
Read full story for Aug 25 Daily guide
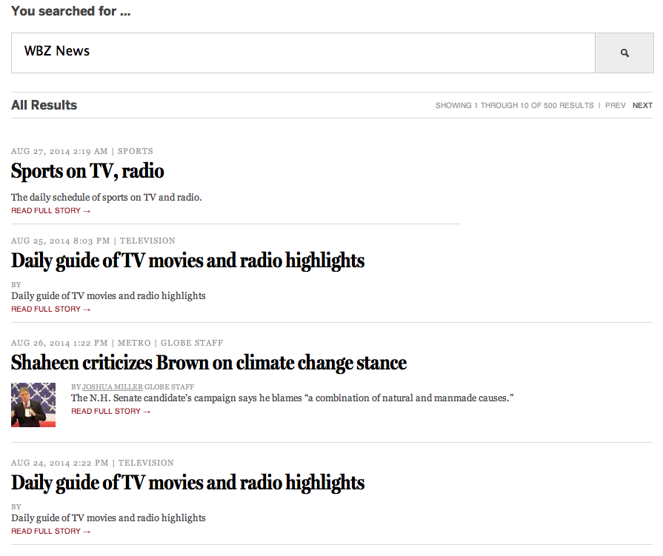coord(50,309)
